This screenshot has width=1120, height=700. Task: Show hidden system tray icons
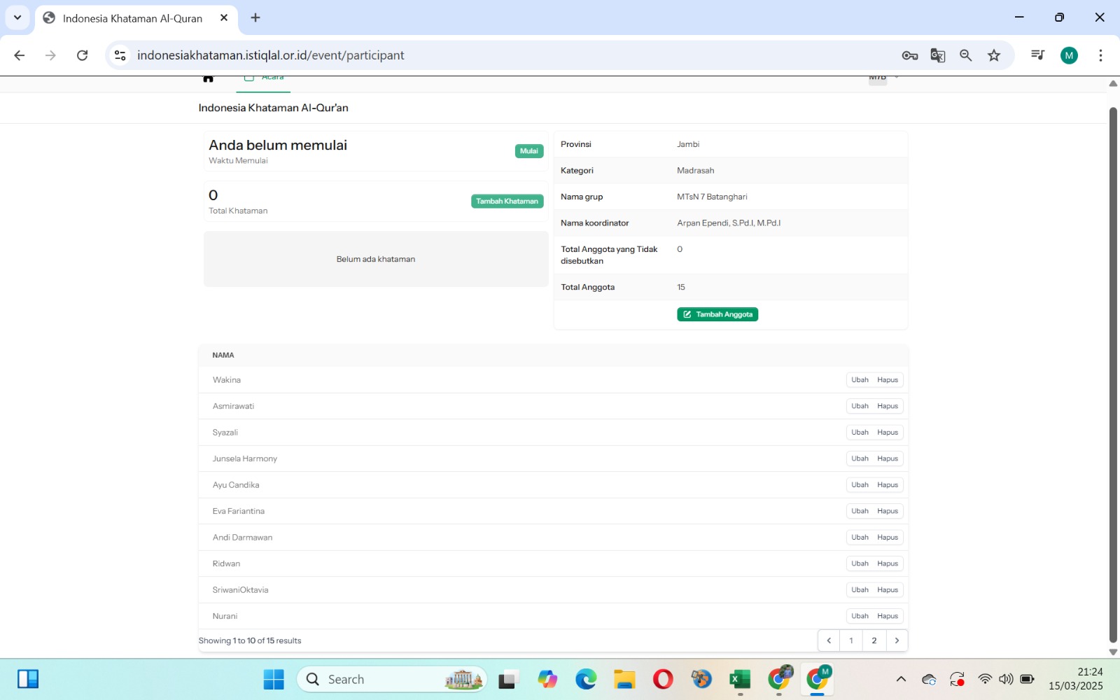click(x=901, y=679)
